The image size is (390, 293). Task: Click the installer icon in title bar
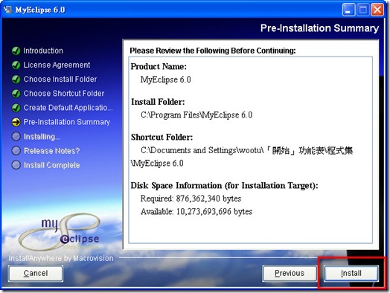[7, 10]
